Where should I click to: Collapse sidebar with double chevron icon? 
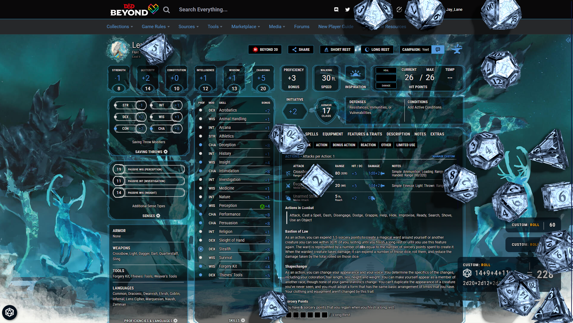click(x=568, y=40)
